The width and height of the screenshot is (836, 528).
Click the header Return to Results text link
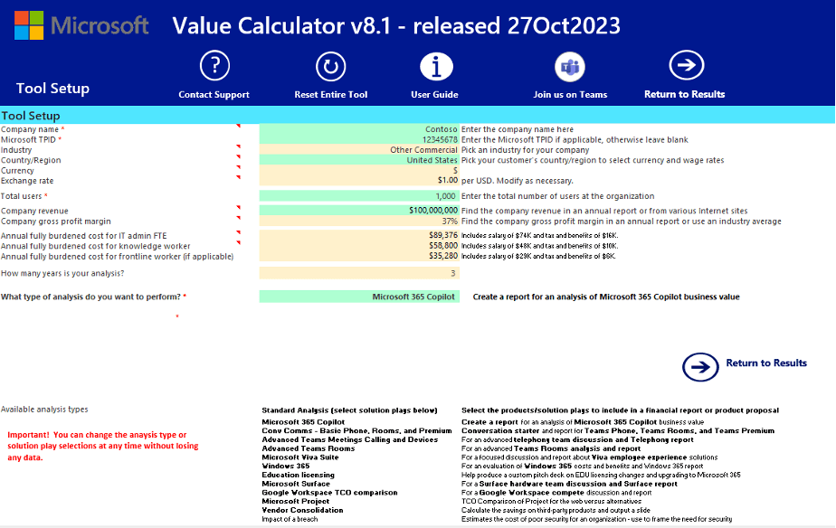click(x=685, y=94)
